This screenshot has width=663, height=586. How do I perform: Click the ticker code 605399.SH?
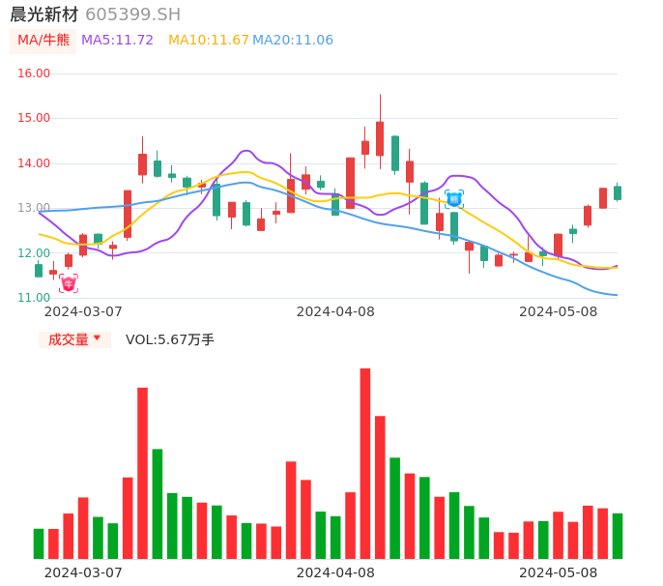[x=132, y=15]
